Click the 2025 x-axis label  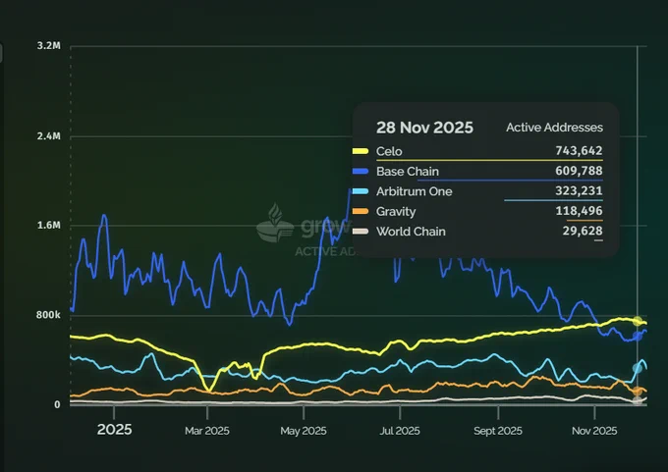[114, 430]
